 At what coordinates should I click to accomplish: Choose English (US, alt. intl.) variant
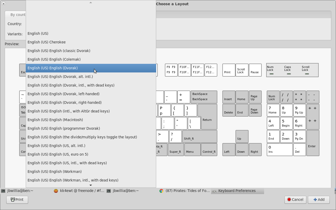click(x=91, y=146)
